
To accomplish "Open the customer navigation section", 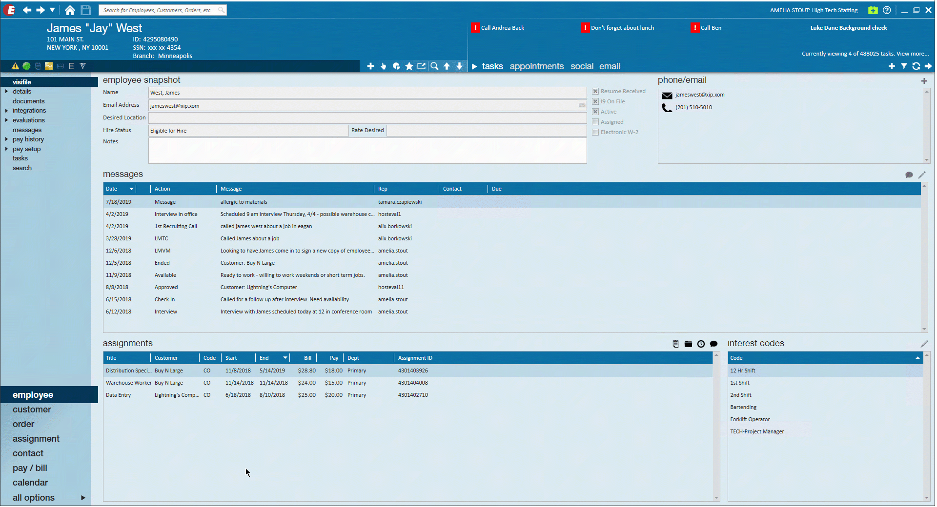I will [x=32, y=409].
